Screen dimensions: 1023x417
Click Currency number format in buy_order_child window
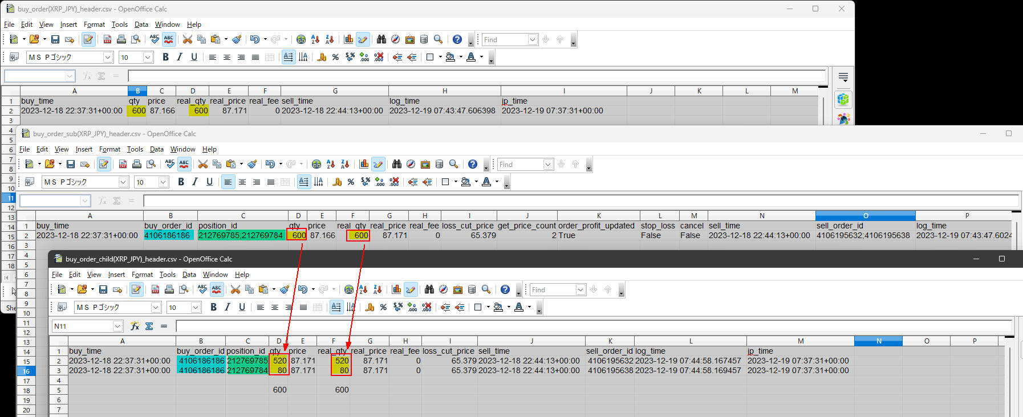(x=370, y=307)
